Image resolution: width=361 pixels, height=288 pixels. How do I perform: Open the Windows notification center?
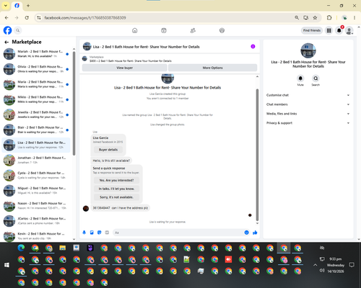click(352, 265)
